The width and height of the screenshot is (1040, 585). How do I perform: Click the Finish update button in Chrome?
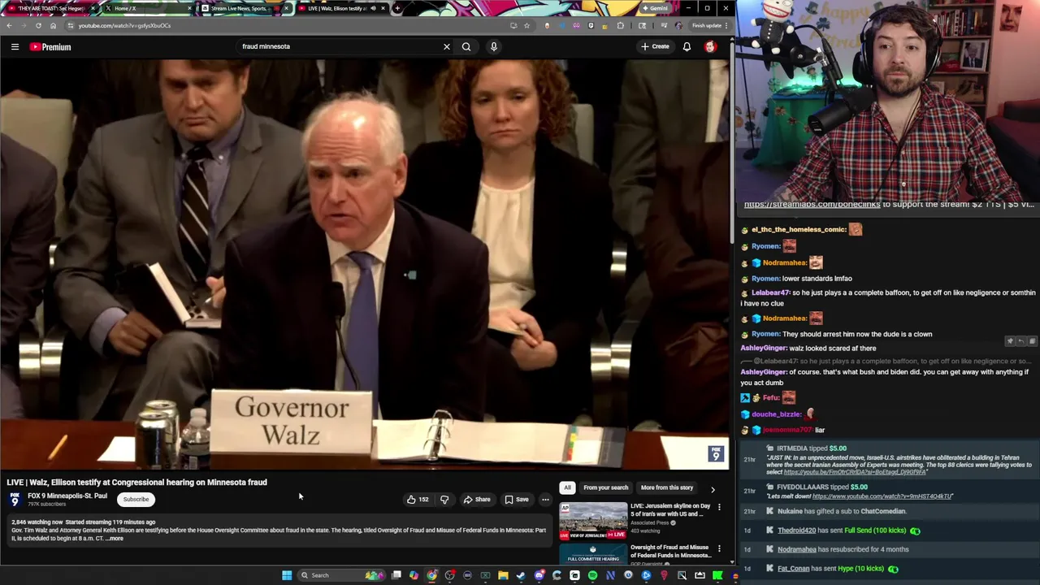(709, 25)
